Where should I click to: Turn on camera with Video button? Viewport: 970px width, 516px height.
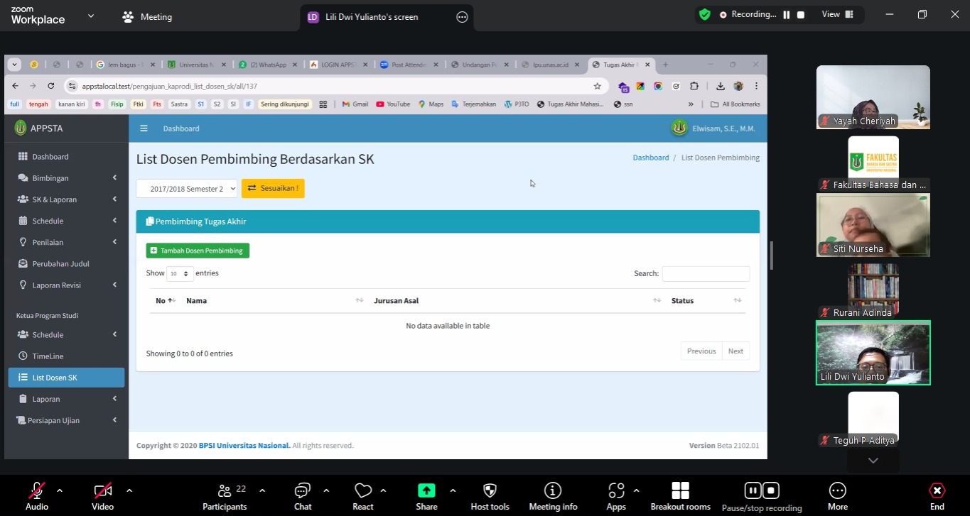102,491
